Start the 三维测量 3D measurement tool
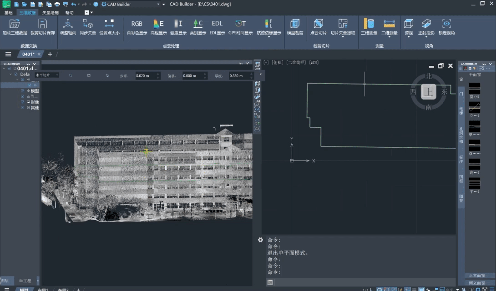Screen dimensions: 496x291 [x=369, y=24]
